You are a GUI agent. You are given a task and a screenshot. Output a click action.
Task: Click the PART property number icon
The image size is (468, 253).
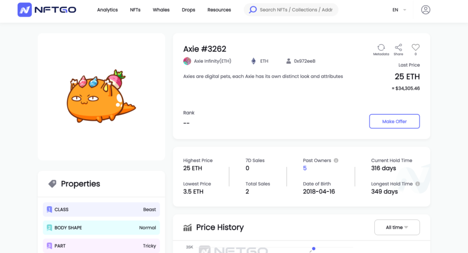tap(49, 246)
